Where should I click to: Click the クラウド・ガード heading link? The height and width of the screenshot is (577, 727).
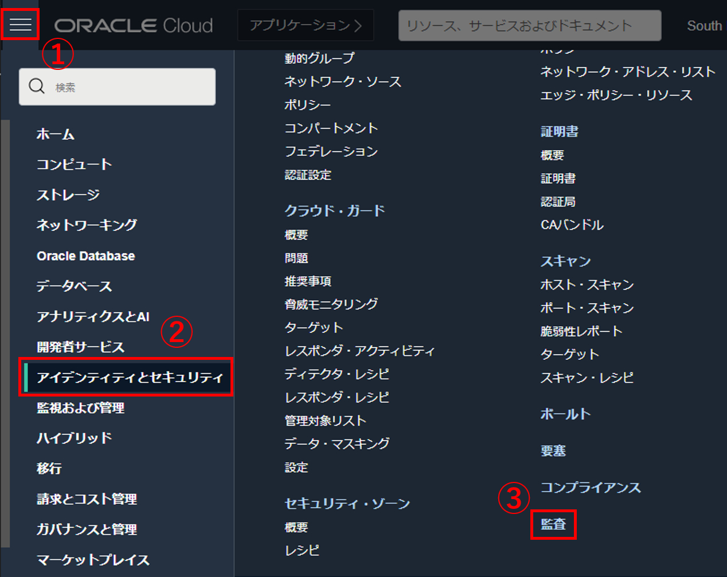(x=334, y=211)
